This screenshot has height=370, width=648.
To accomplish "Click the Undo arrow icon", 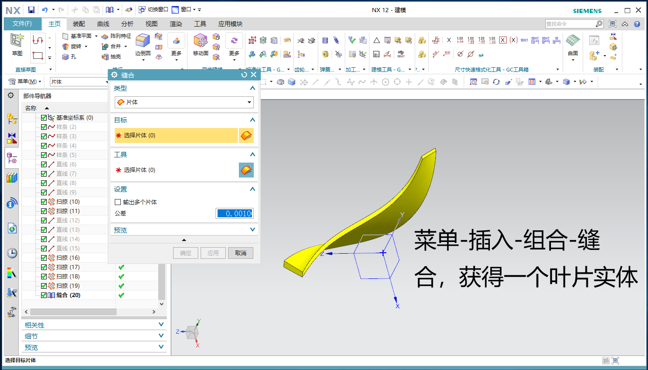I will click(x=45, y=10).
